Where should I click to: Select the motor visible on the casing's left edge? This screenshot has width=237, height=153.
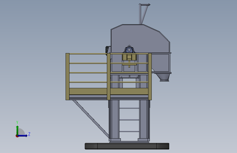108,49
